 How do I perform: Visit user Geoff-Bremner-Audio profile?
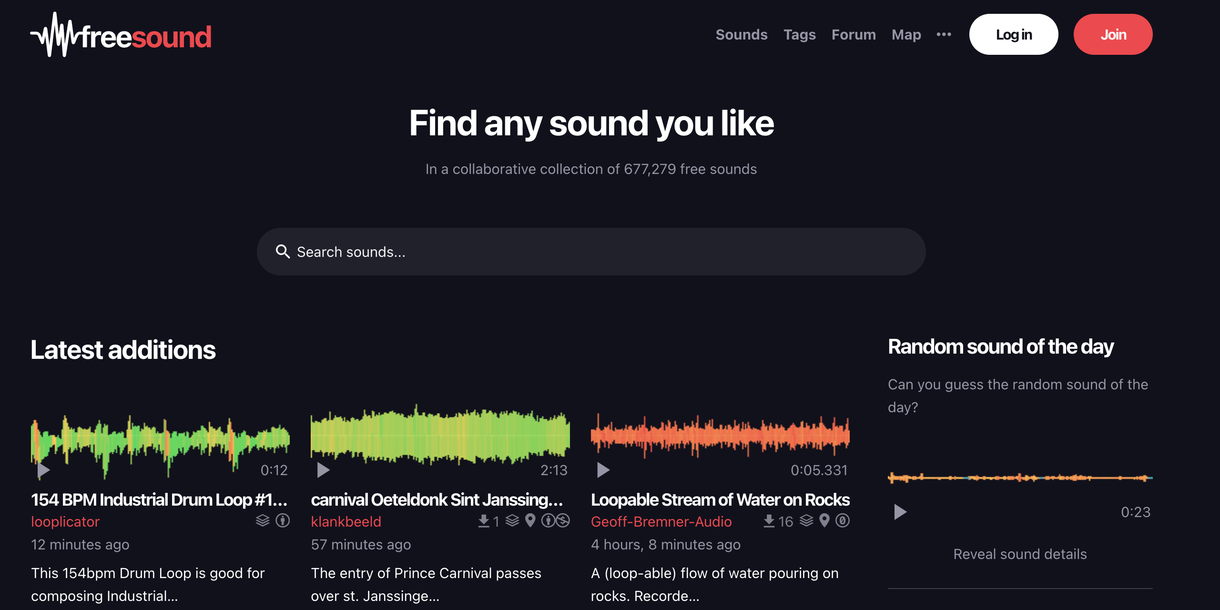tap(661, 521)
